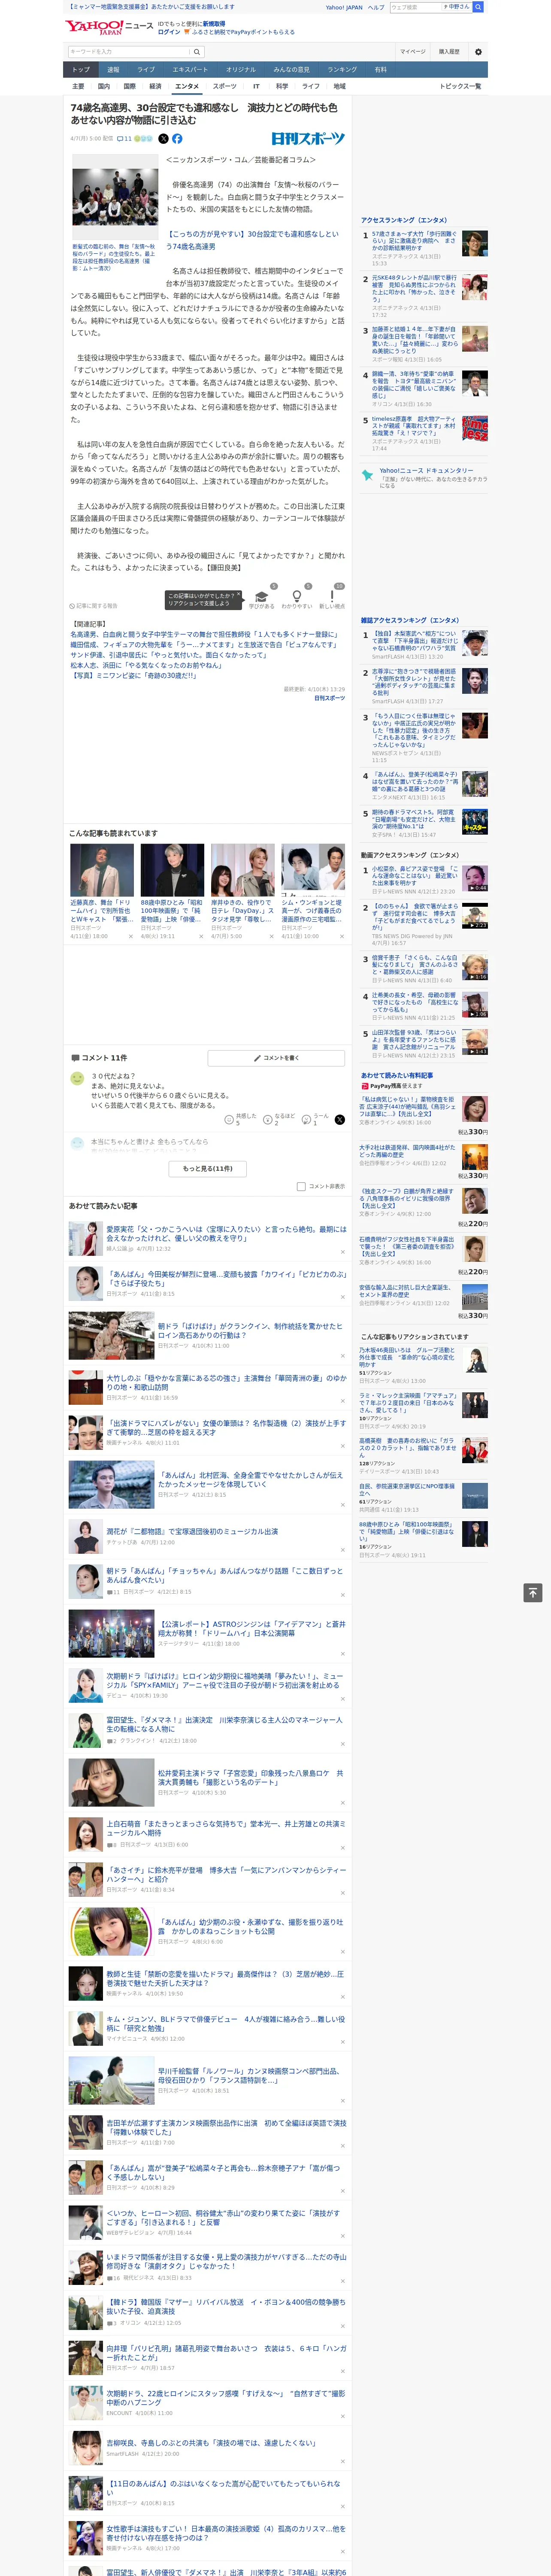Open the 早川千絵監督「ルノワール」カンヌ article
This screenshot has height=2576, width=551.
pos(251,2076)
